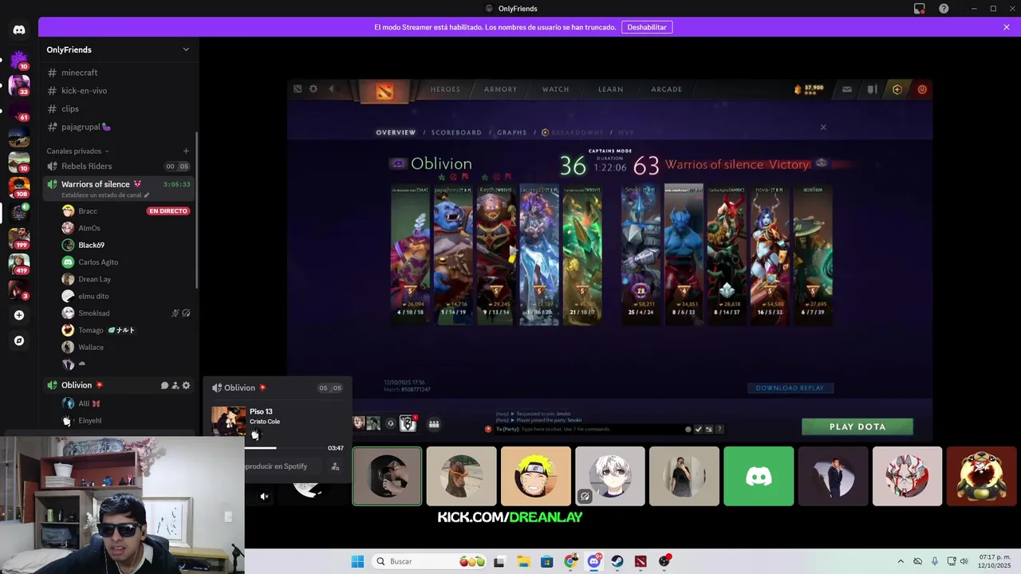Screen dimensions: 1021x574
Task: Open Discord direct messages home icon
Action: (x=19, y=30)
